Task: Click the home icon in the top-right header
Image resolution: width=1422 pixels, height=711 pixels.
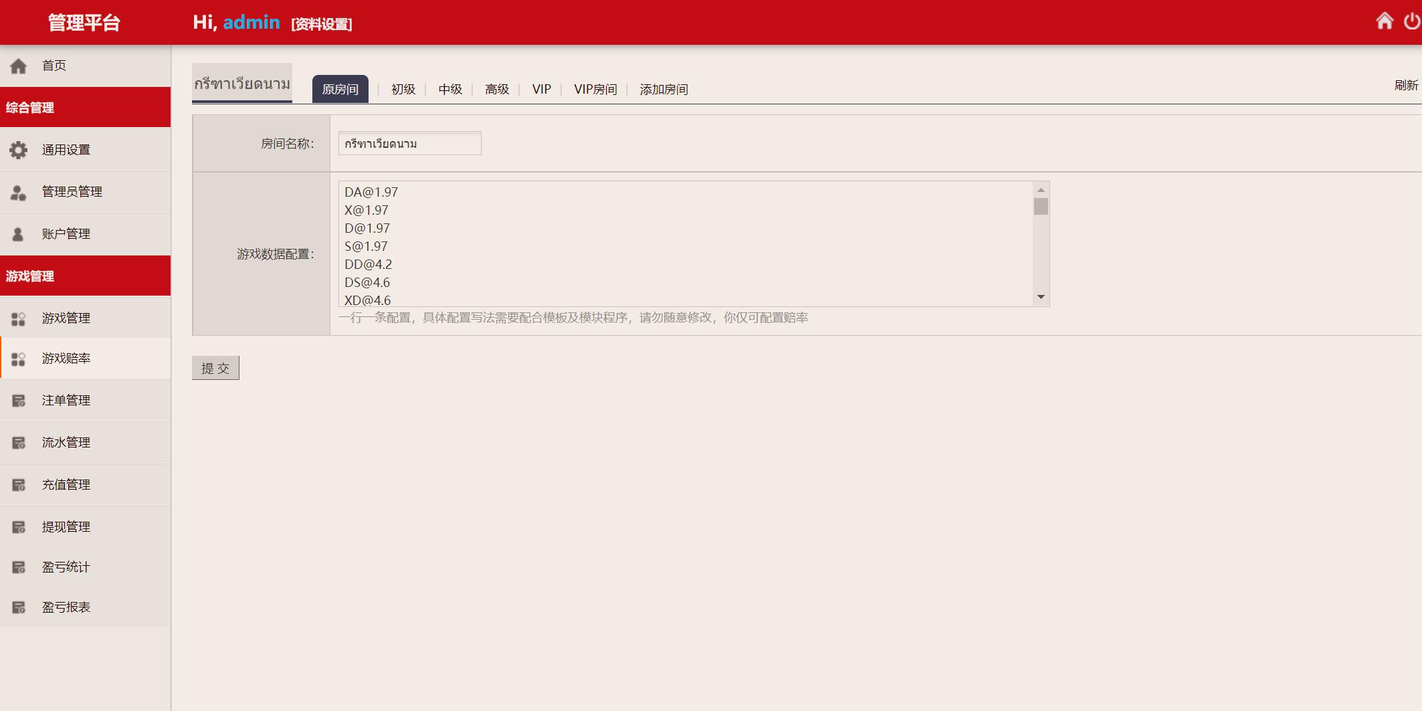Action: click(1385, 21)
